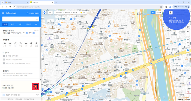191x101 pixels.
Task: Select the MY tab
Action: pyautogui.click(x=36, y=24)
